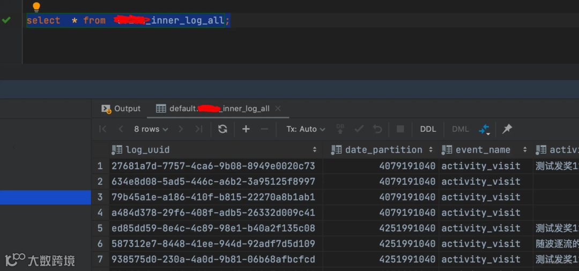
Task: Click row number 4 in the grid
Action: 100,213
